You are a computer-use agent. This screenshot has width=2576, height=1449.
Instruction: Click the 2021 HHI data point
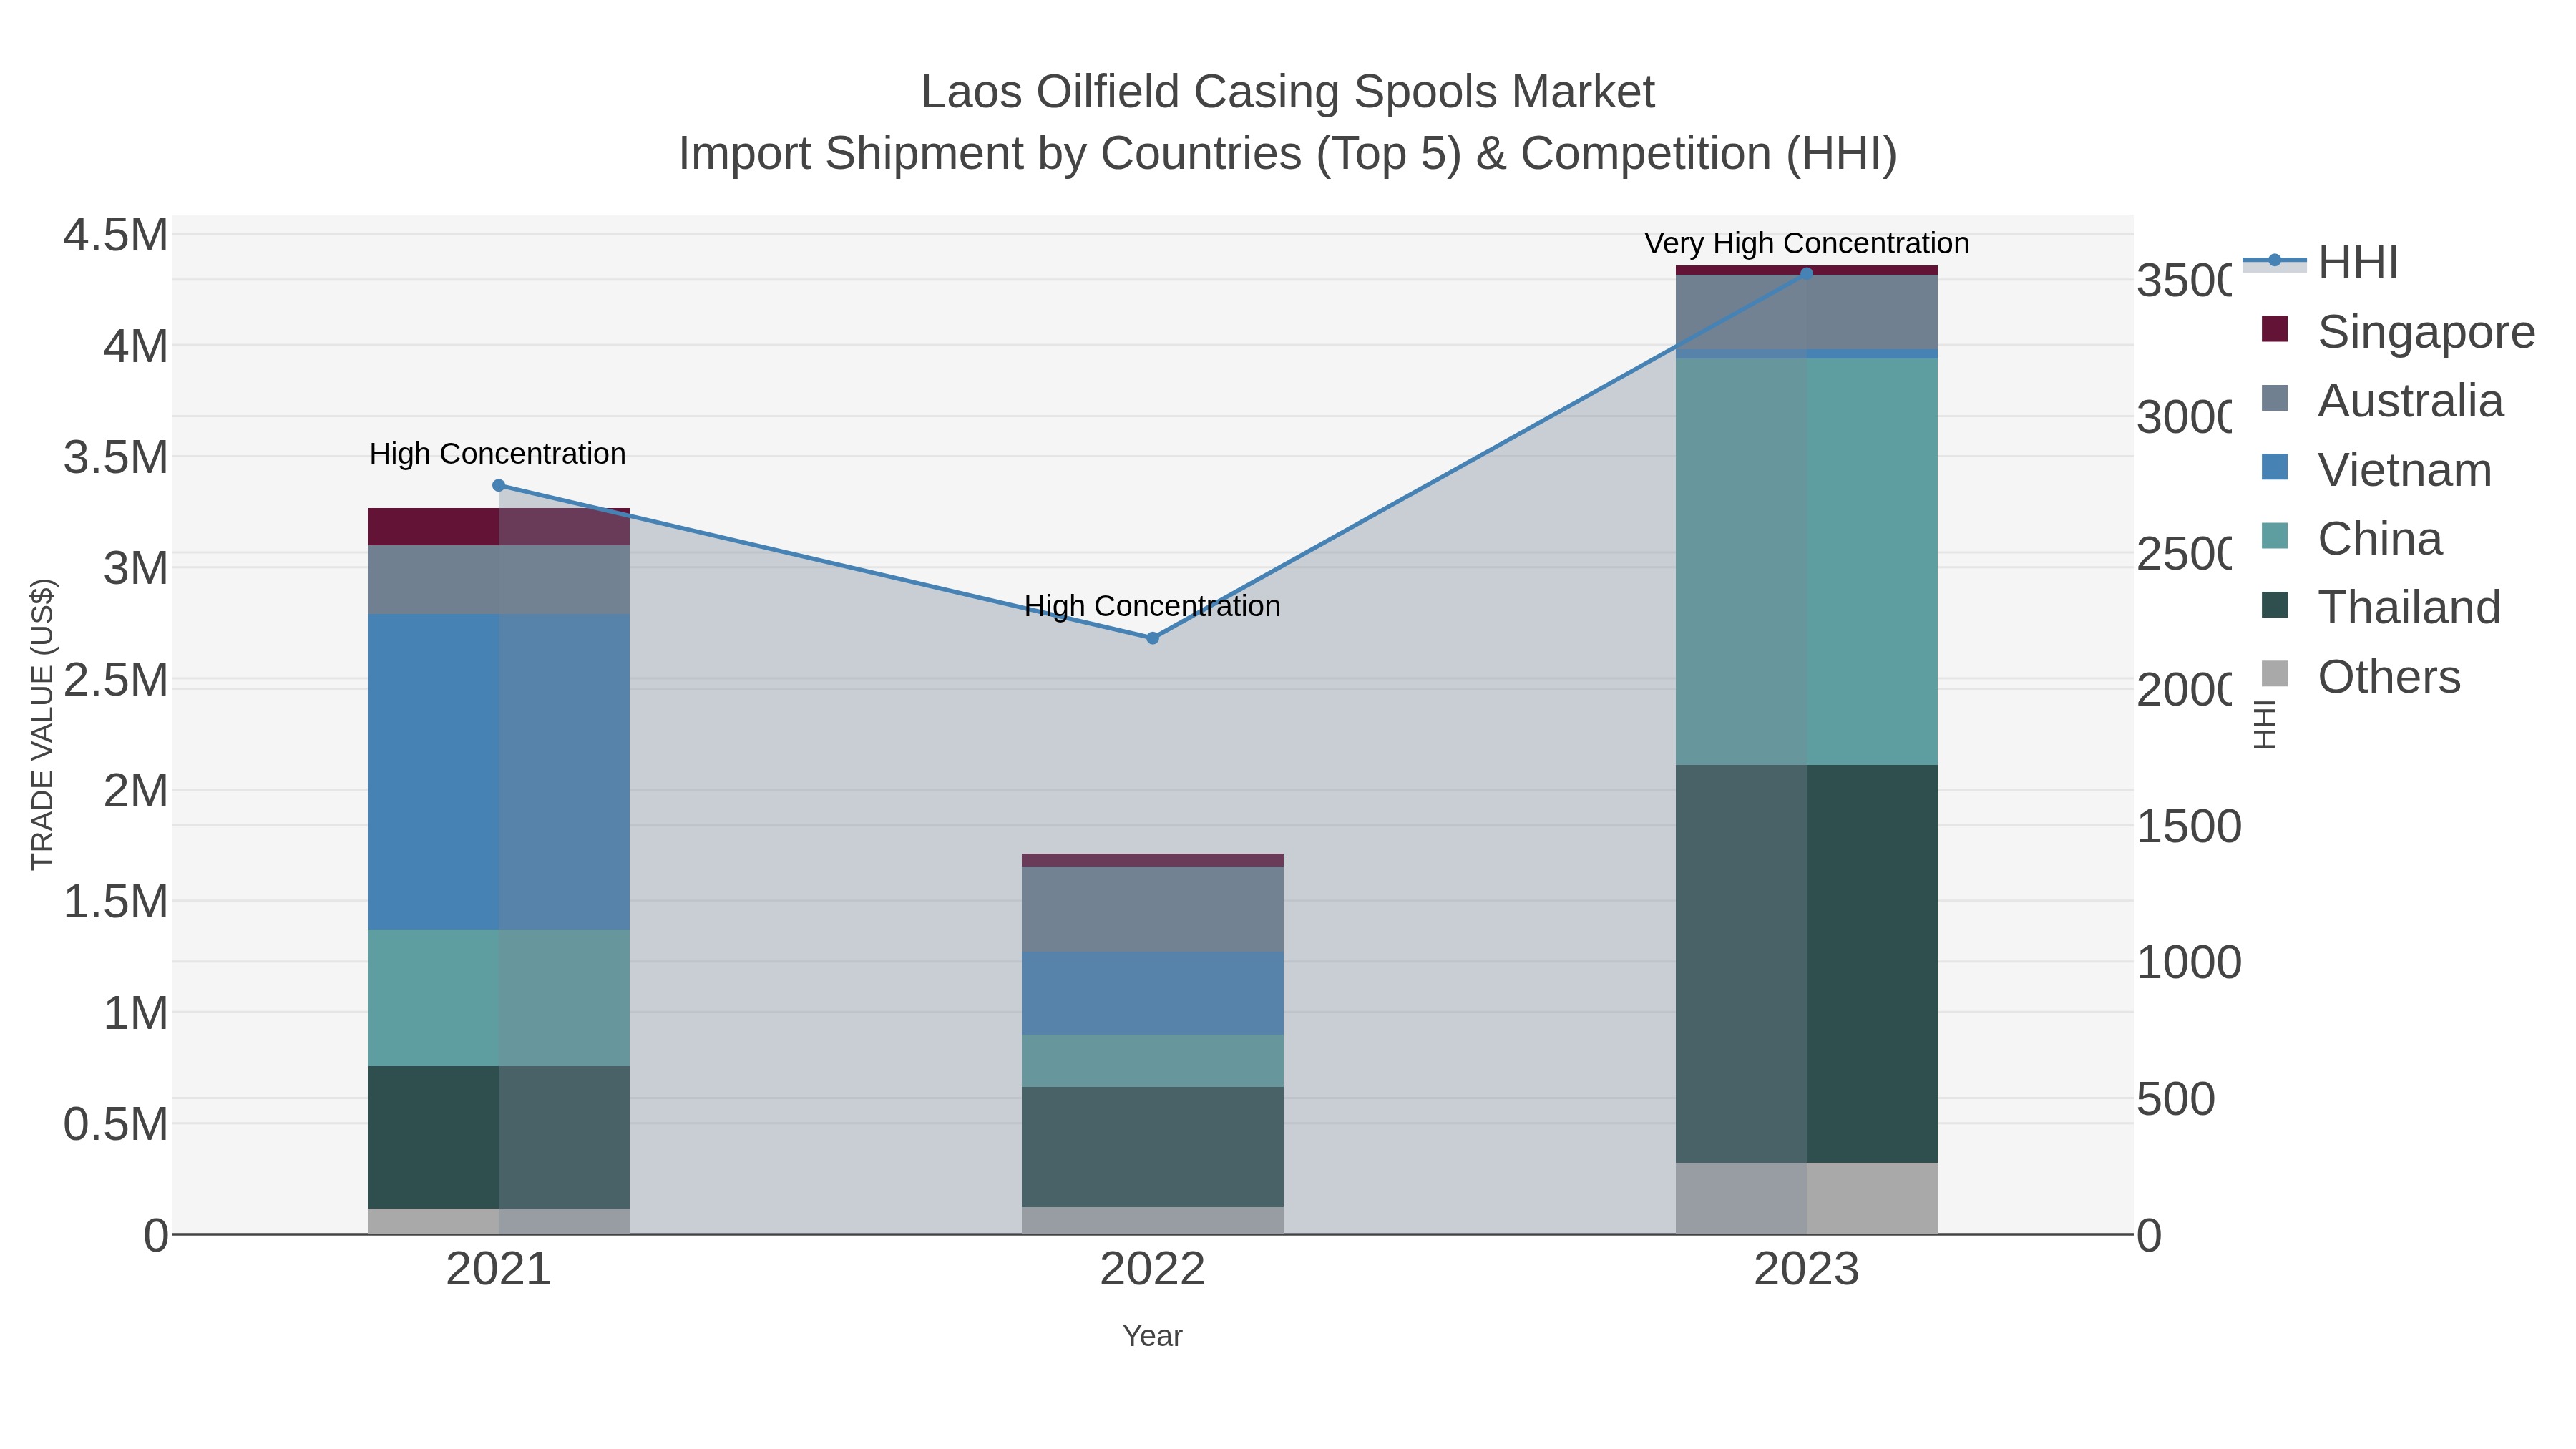coord(499,486)
